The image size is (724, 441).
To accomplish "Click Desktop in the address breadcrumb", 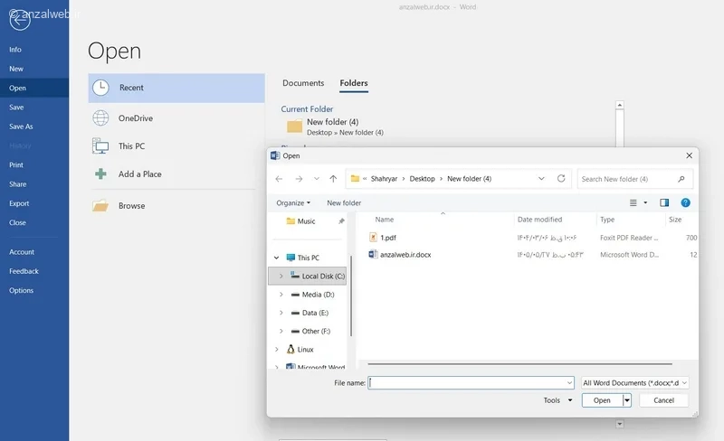I will 422,179.
